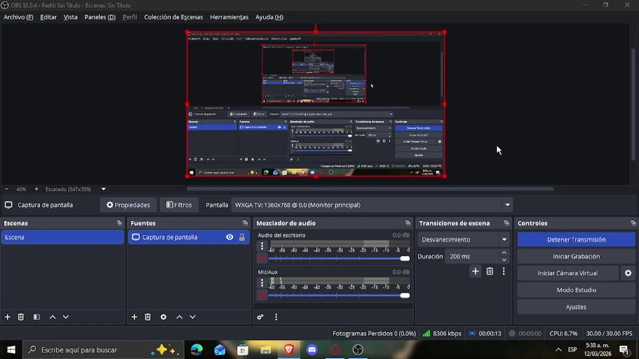Pop out the Escenas dock panel

click(119, 223)
